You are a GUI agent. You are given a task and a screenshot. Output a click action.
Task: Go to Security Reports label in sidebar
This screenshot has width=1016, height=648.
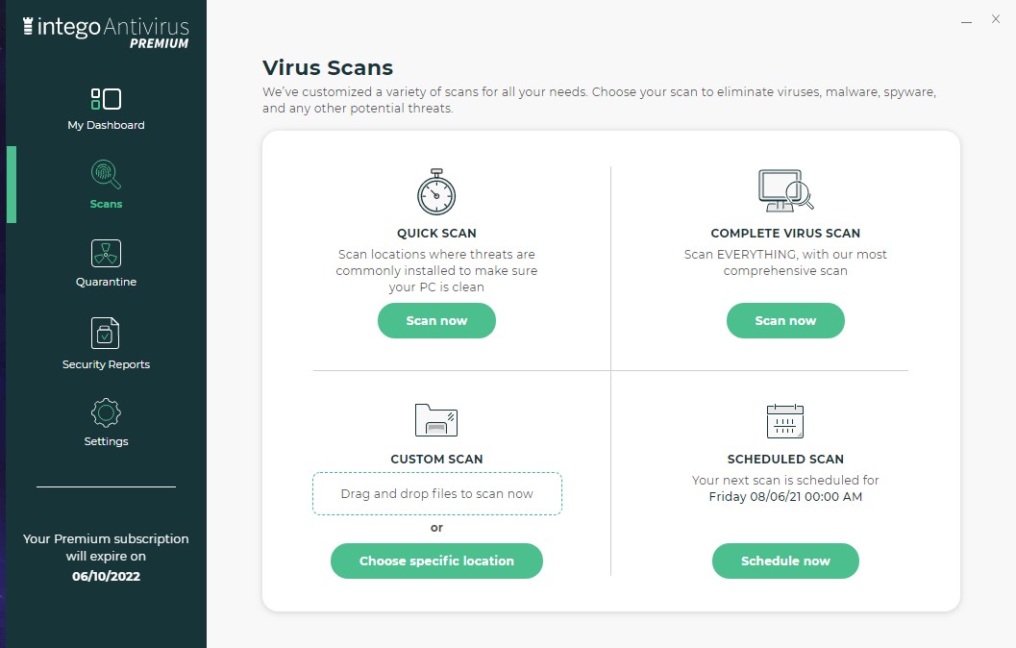point(106,364)
